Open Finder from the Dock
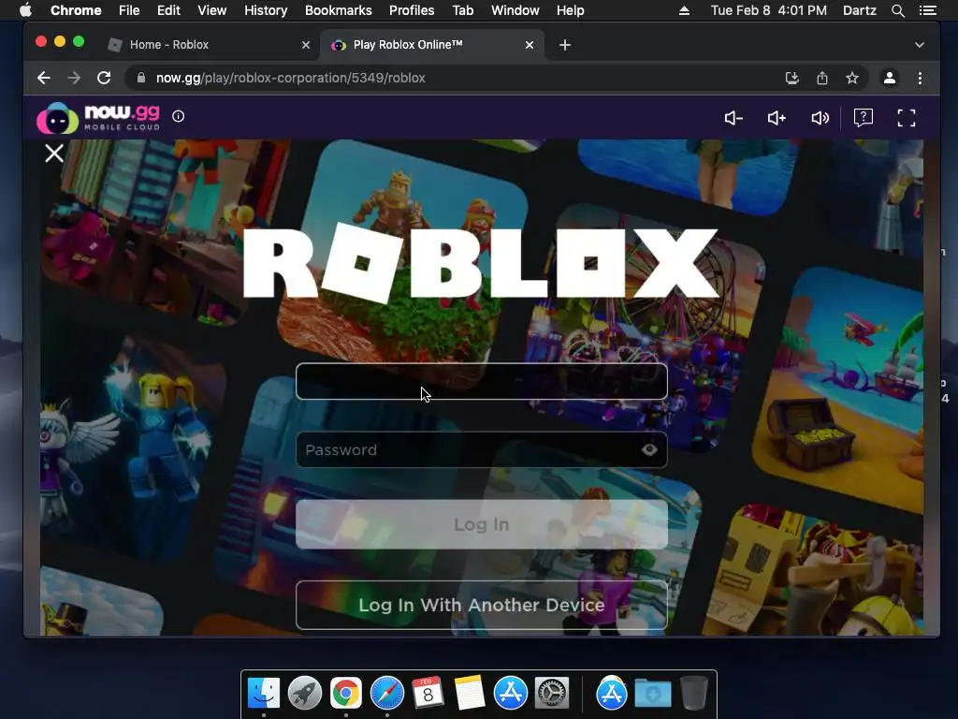This screenshot has height=719, width=958. [264, 694]
